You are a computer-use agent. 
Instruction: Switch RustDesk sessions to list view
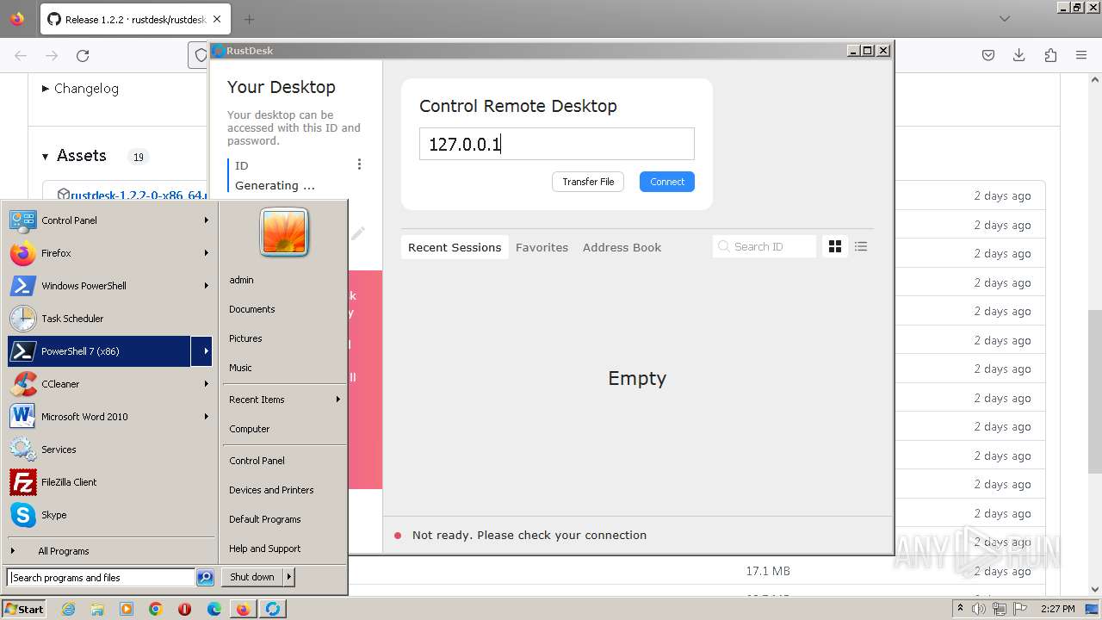click(861, 247)
